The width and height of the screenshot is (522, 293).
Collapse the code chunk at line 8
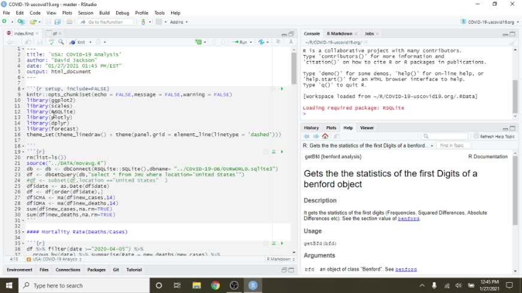click(x=23, y=89)
